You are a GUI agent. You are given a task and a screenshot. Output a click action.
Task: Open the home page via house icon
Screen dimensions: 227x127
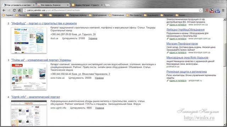click(20, 10)
